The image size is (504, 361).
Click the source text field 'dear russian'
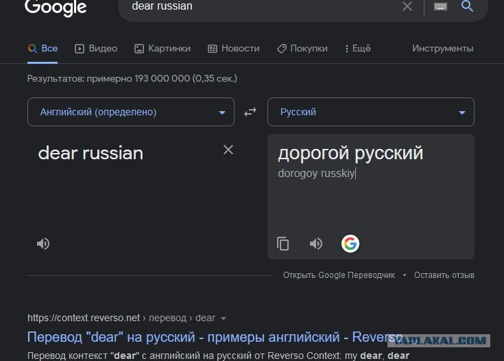coord(91,153)
